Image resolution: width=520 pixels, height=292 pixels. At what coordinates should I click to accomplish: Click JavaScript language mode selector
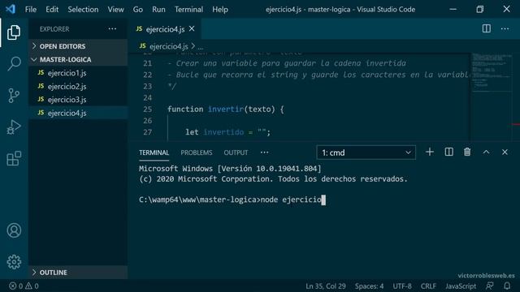(x=461, y=286)
